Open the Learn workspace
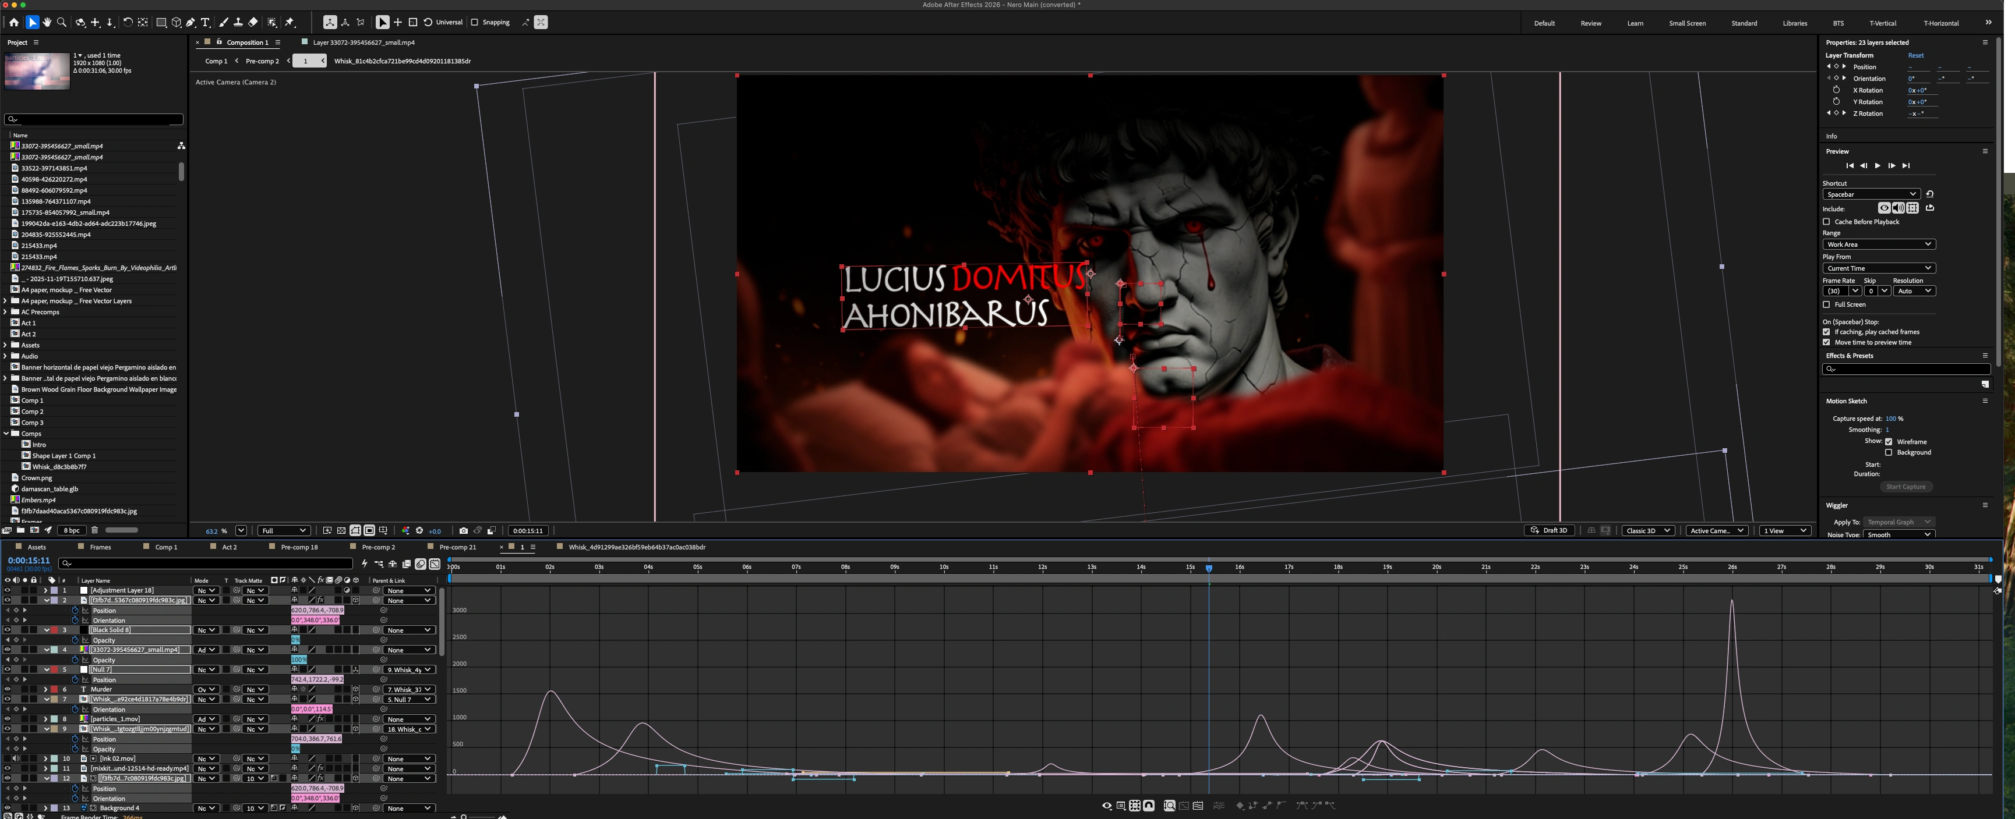The image size is (2015, 819). pos(1635,23)
